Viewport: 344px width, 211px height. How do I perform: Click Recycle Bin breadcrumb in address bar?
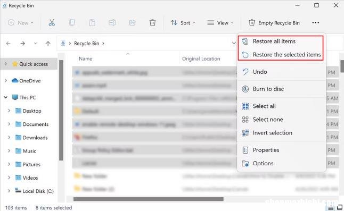[x=86, y=44]
